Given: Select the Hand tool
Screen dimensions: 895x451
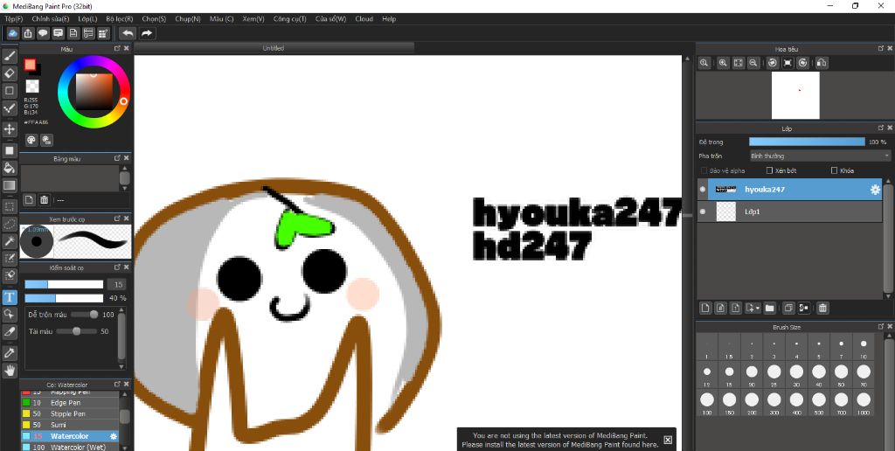Looking at the screenshot, I should (9, 370).
